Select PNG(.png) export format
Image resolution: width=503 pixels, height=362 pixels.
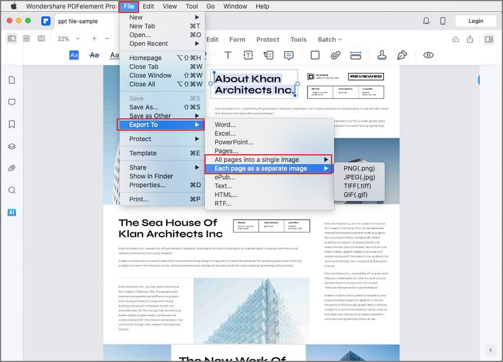click(359, 168)
